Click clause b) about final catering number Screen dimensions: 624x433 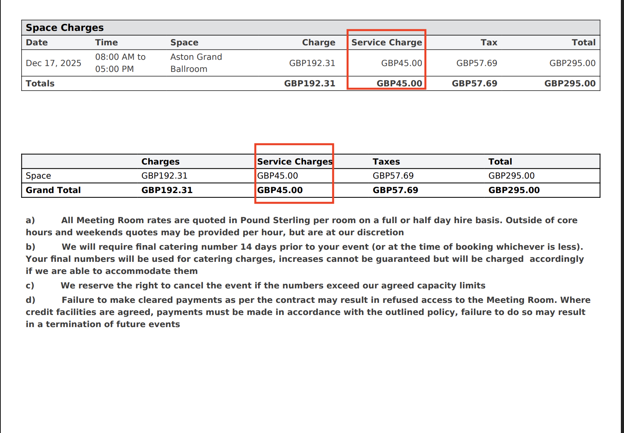(x=304, y=259)
